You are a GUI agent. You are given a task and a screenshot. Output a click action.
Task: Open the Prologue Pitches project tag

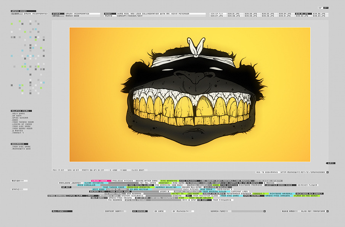[x=122, y=181]
